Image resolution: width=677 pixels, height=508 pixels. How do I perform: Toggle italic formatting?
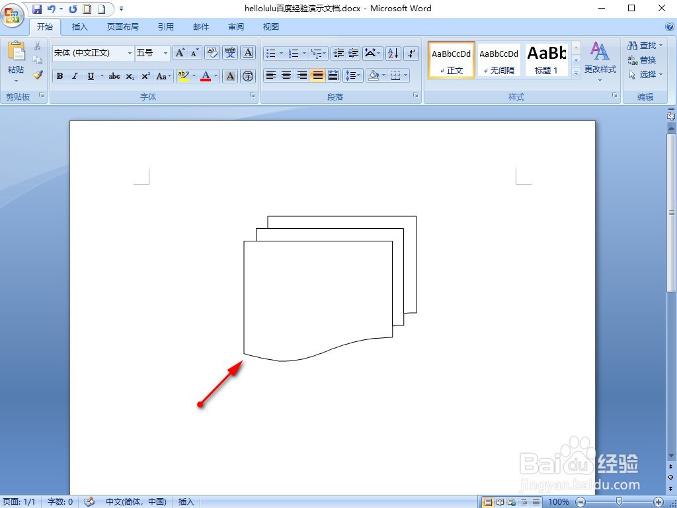(x=75, y=76)
